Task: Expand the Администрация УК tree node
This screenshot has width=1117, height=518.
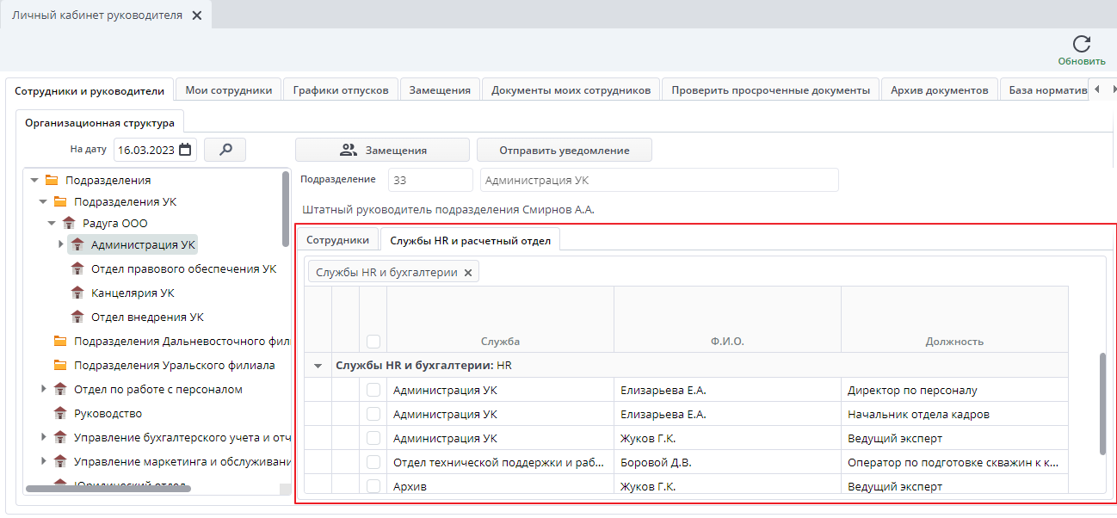Action: point(60,244)
